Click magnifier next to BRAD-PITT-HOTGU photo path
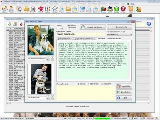 click(48, 59)
